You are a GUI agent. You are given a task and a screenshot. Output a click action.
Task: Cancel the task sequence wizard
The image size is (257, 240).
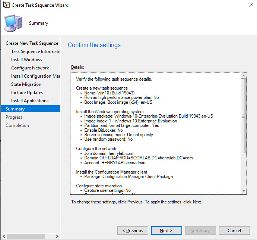point(234,231)
